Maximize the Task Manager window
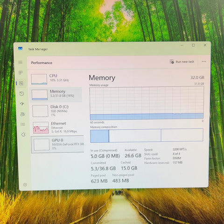Image resolution: width=224 pixels, height=224 pixels. [x=193, y=45]
